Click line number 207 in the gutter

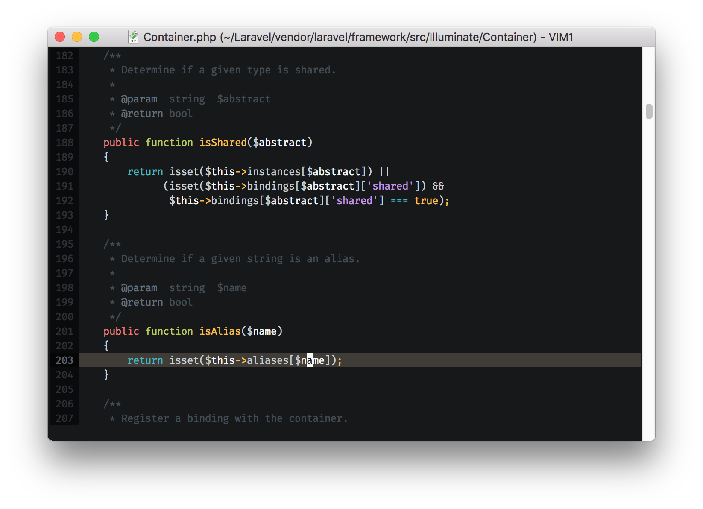point(64,418)
